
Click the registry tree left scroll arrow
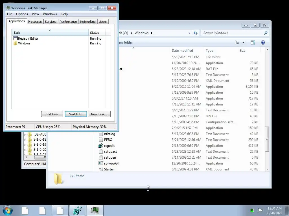tap(26, 157)
